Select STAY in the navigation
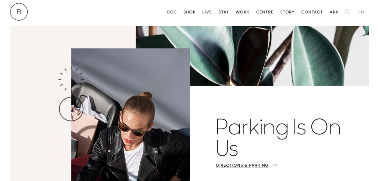This screenshot has height=181, width=378. (223, 12)
